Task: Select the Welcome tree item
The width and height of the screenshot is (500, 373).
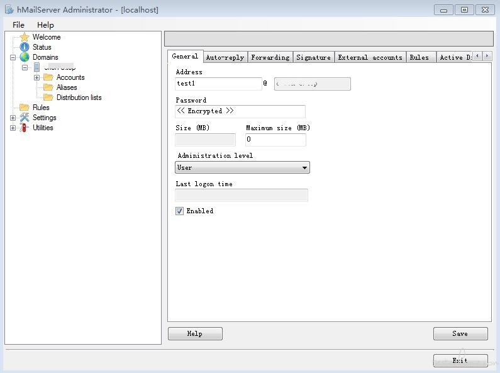Action: coord(47,37)
